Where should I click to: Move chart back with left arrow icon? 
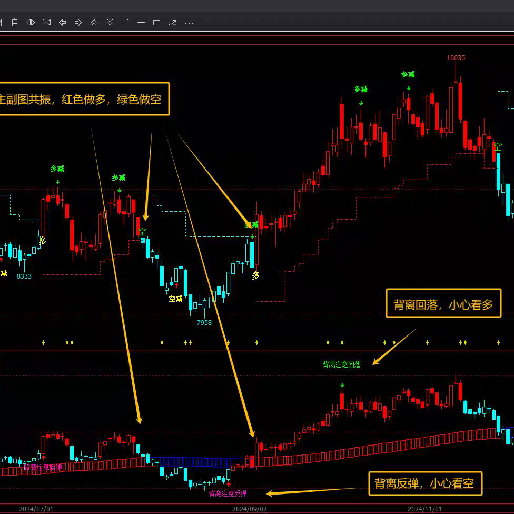click(62, 23)
